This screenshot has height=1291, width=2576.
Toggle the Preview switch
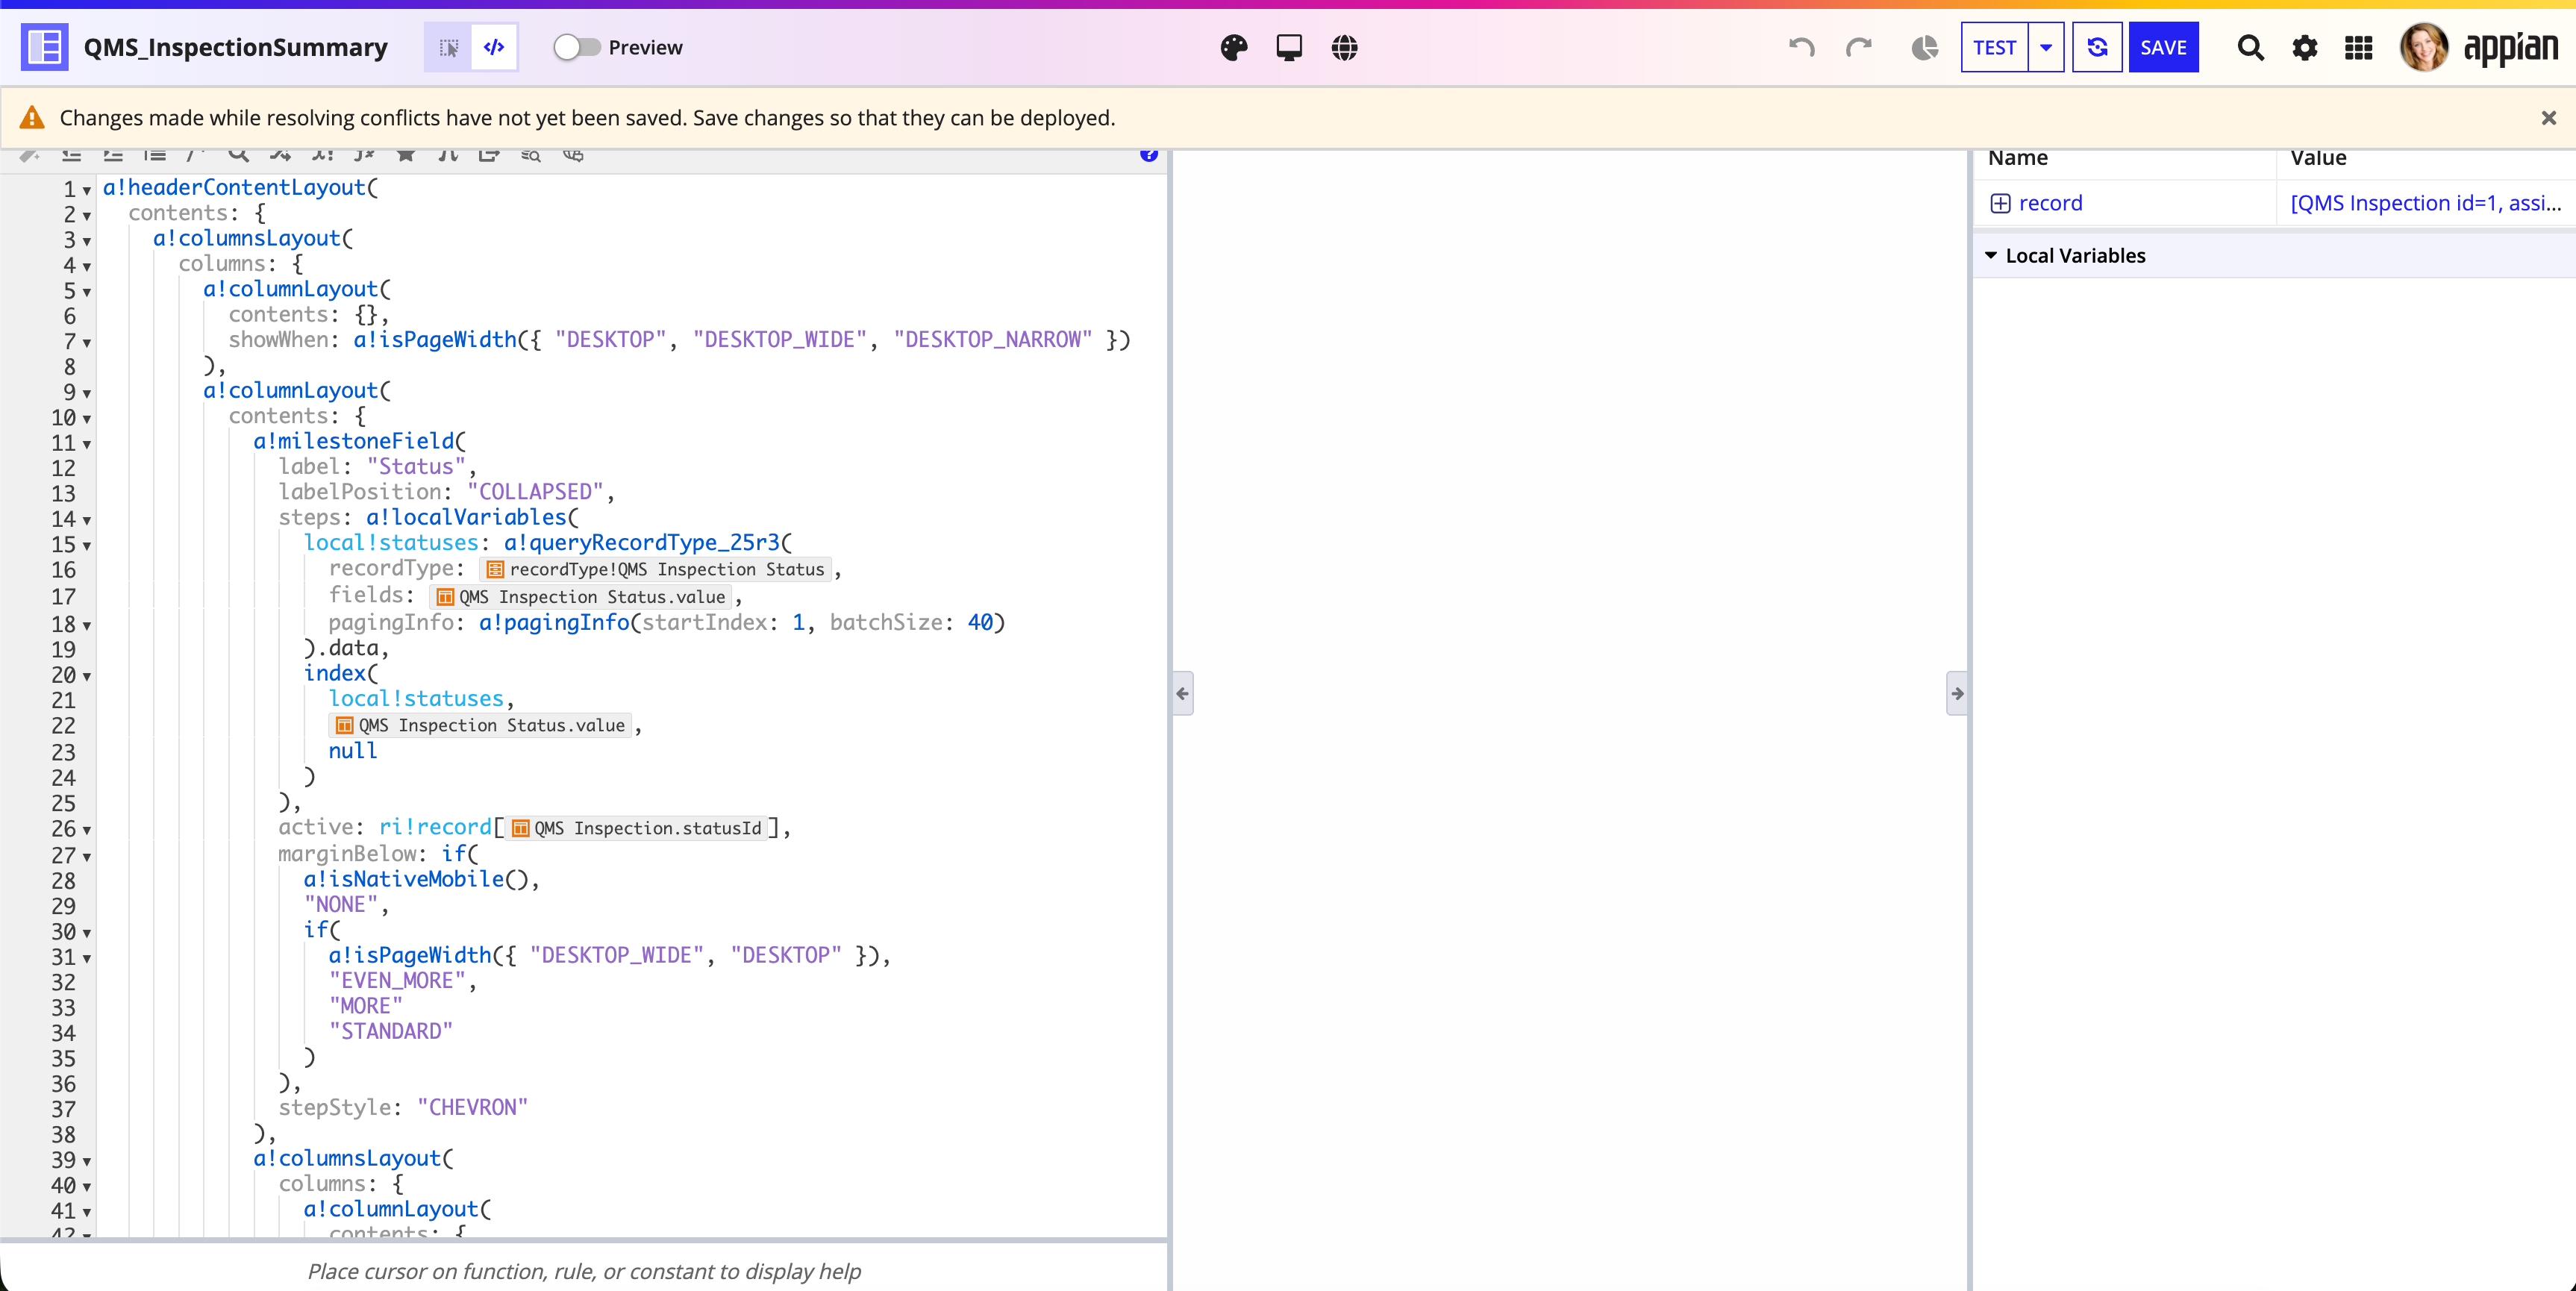[x=577, y=47]
